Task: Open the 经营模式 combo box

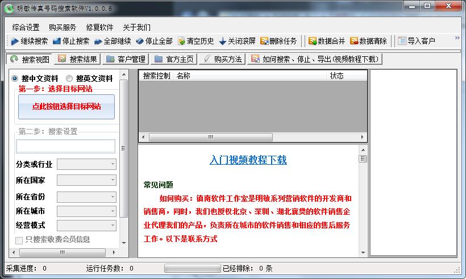Action: 86,226
